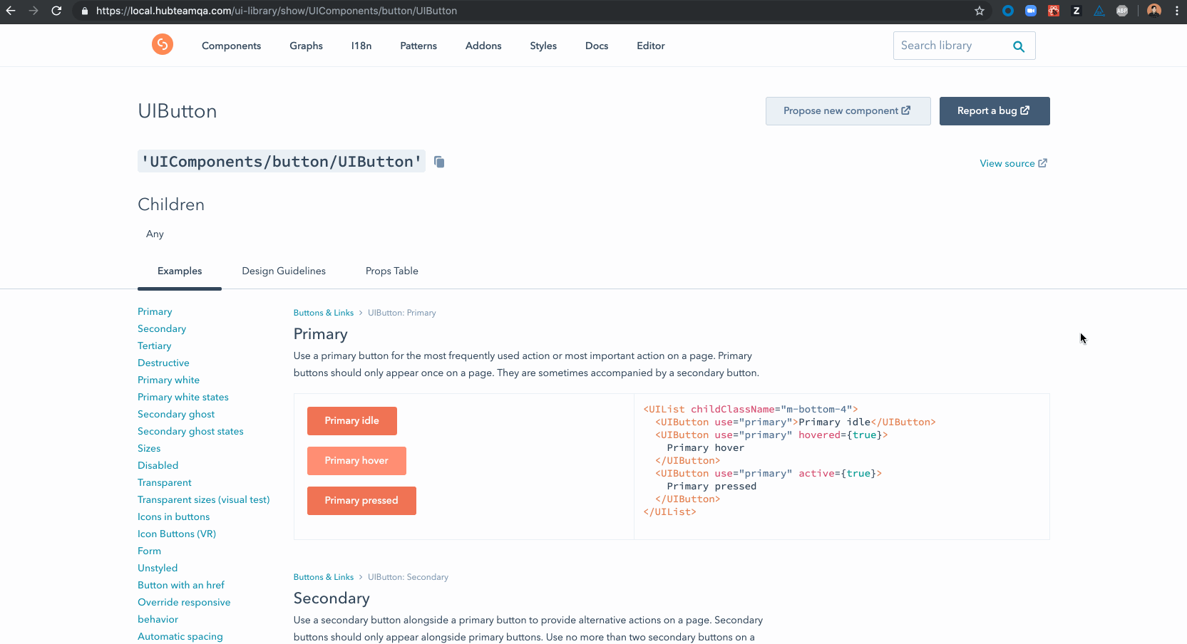Open the Chrome three-dot menu
1187x644 pixels.
click(1177, 11)
